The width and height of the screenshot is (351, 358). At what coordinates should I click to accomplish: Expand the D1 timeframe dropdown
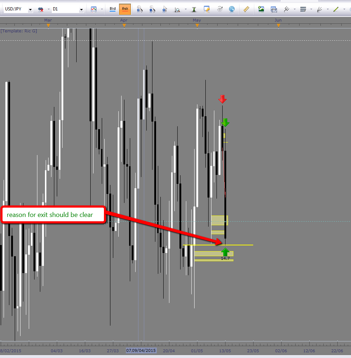tap(81, 9)
